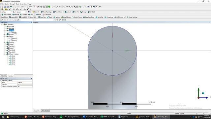The height and width of the screenshot is (119, 211).
Task: Select Translate2 in Tree Outline
Action: coord(12,50)
